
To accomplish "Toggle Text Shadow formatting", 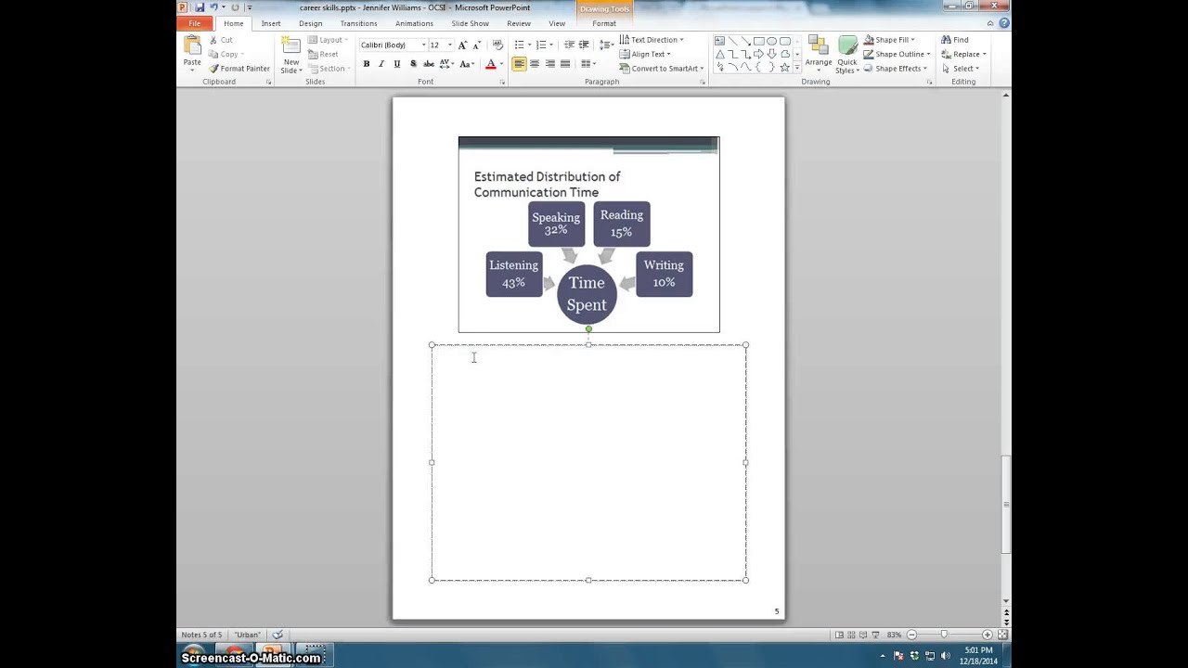I will pyautogui.click(x=413, y=64).
